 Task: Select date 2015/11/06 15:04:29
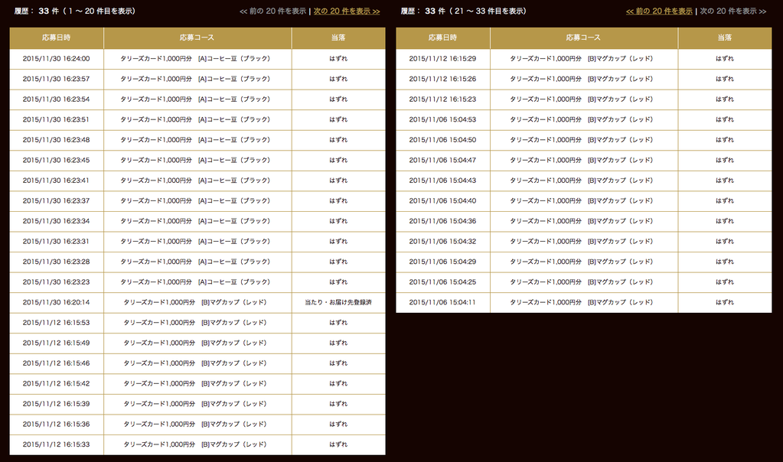443,262
